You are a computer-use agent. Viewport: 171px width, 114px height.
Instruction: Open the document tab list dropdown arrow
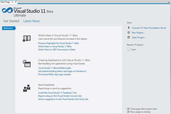coord(169,2)
